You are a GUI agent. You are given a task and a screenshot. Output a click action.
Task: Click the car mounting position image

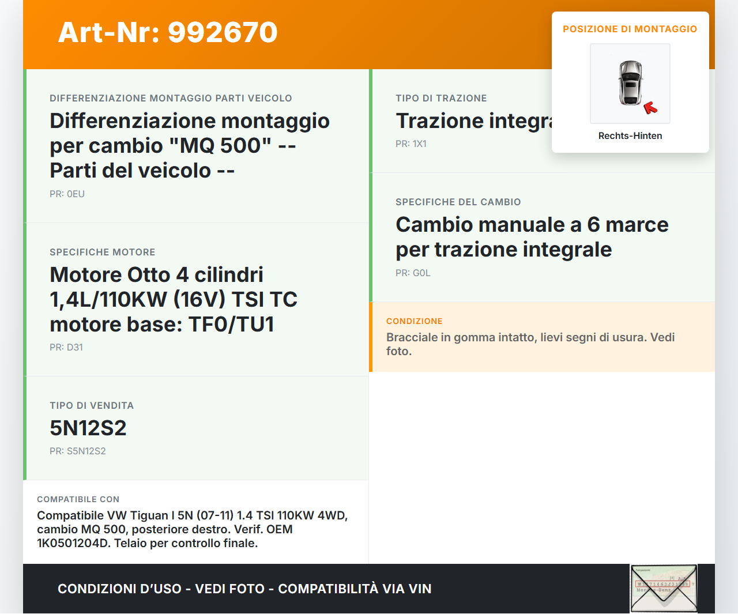[630, 84]
